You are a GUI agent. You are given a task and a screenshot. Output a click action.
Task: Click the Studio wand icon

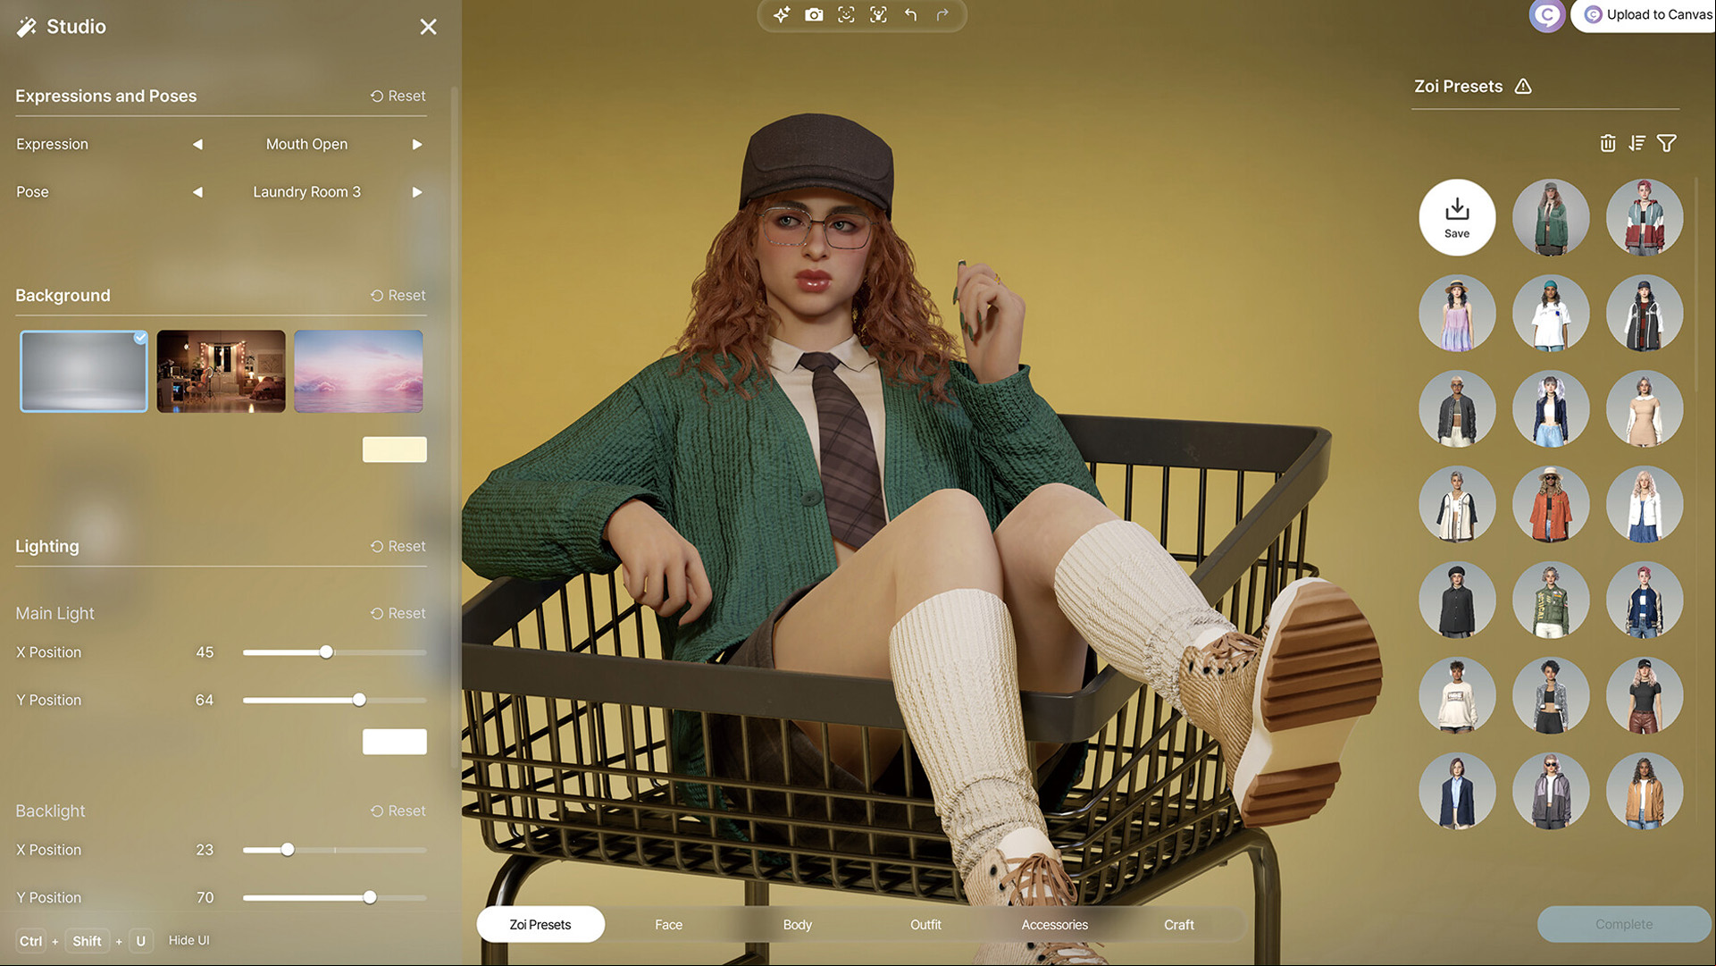(27, 27)
